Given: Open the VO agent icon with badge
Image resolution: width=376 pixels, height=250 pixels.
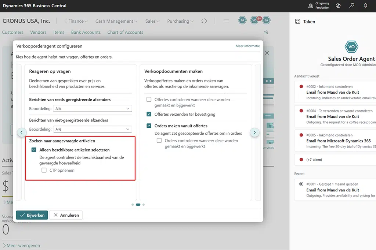Looking at the screenshot, I should click(x=255, y=20).
